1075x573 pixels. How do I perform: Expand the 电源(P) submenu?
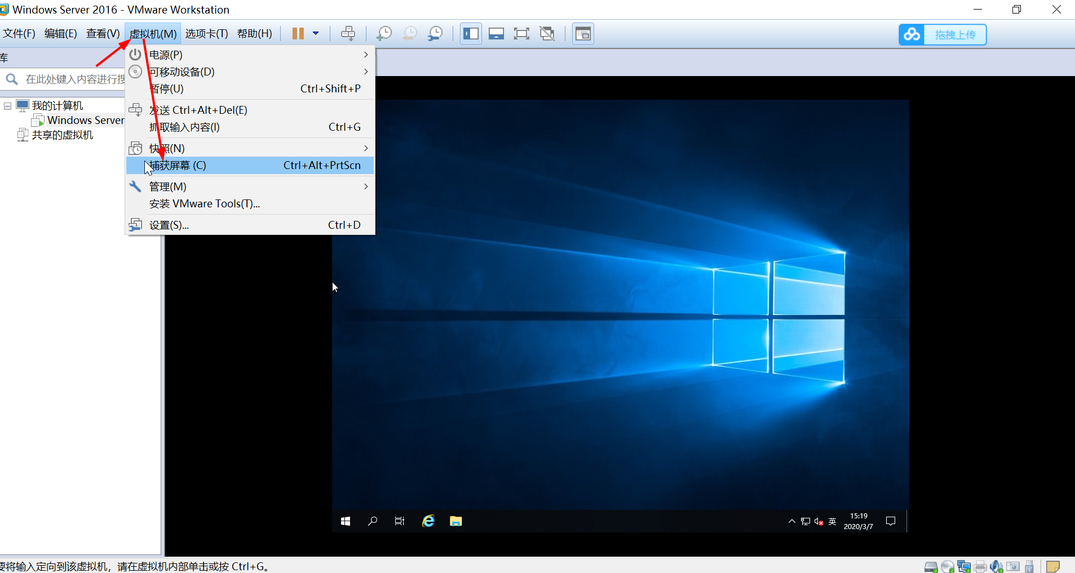click(250, 55)
